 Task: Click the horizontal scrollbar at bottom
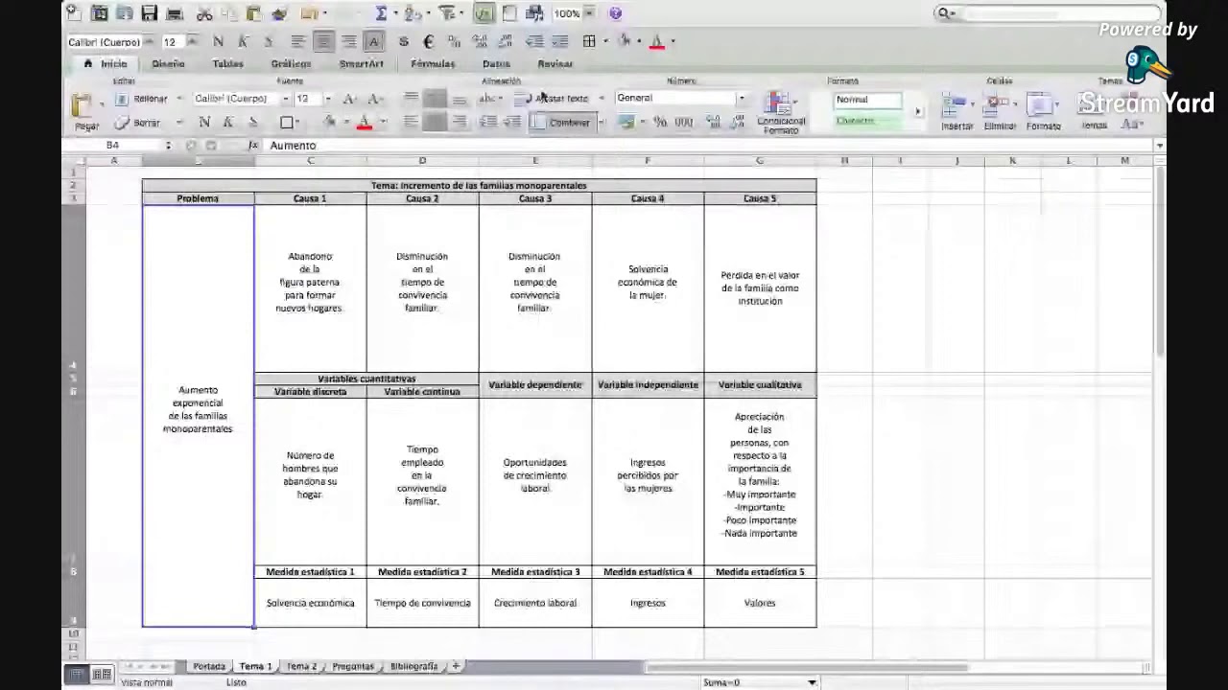pos(806,668)
